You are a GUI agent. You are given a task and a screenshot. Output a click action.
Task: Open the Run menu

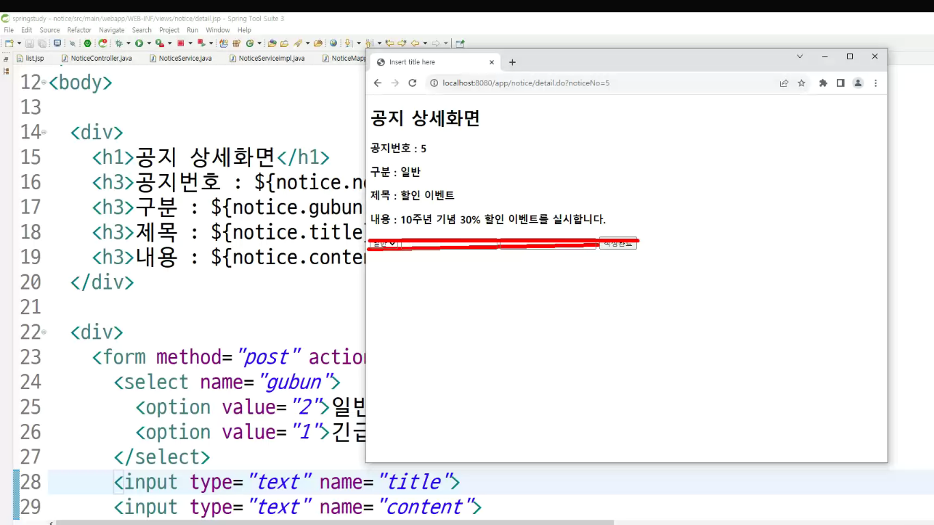click(x=193, y=30)
